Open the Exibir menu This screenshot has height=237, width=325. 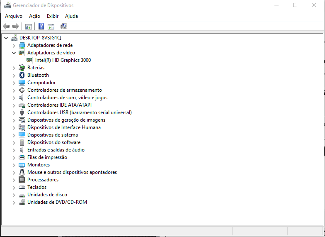53,16
